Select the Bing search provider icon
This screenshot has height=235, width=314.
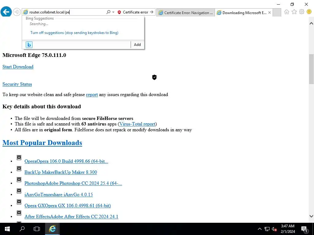(x=29, y=45)
